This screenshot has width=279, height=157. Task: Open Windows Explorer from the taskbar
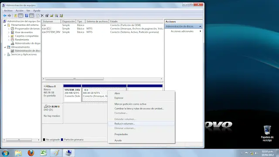coord(18,153)
